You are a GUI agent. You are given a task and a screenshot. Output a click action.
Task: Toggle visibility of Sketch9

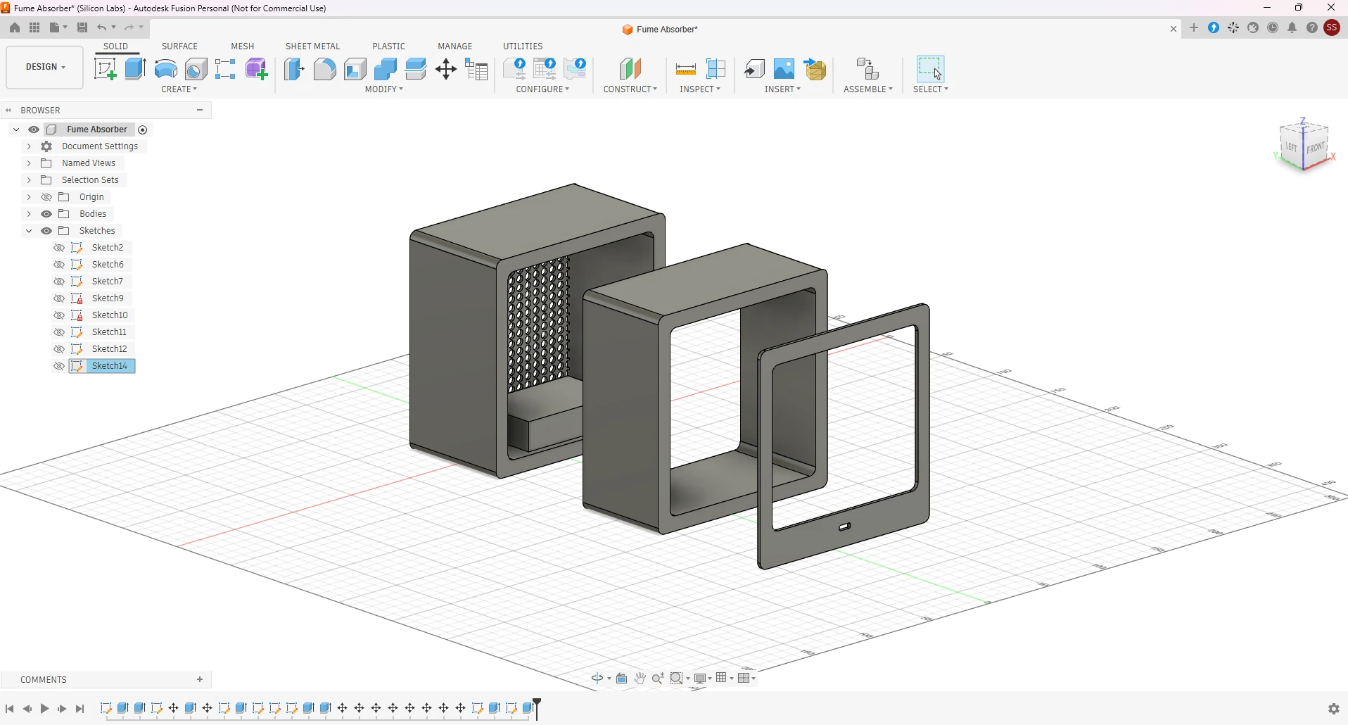tap(59, 299)
